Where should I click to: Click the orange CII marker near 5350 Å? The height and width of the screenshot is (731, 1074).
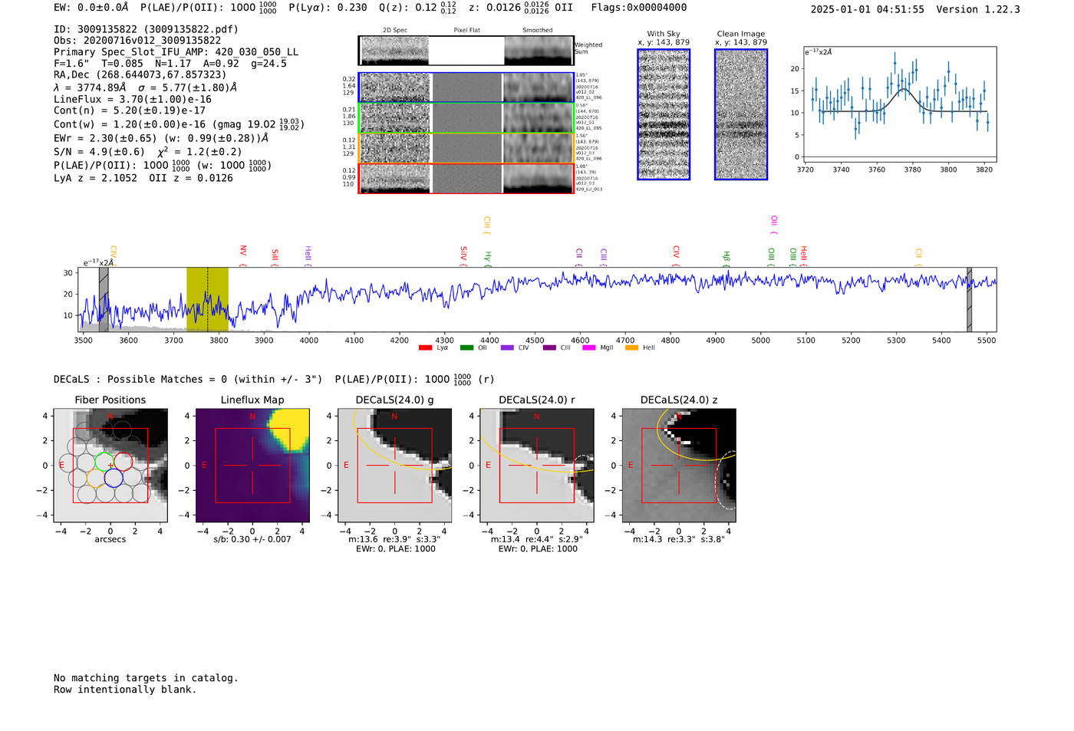point(919,257)
